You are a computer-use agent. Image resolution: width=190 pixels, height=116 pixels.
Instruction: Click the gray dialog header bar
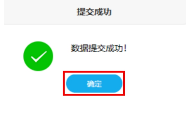[95, 12]
